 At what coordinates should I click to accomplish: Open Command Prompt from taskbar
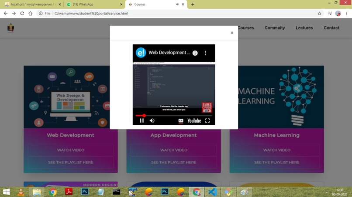point(116,192)
